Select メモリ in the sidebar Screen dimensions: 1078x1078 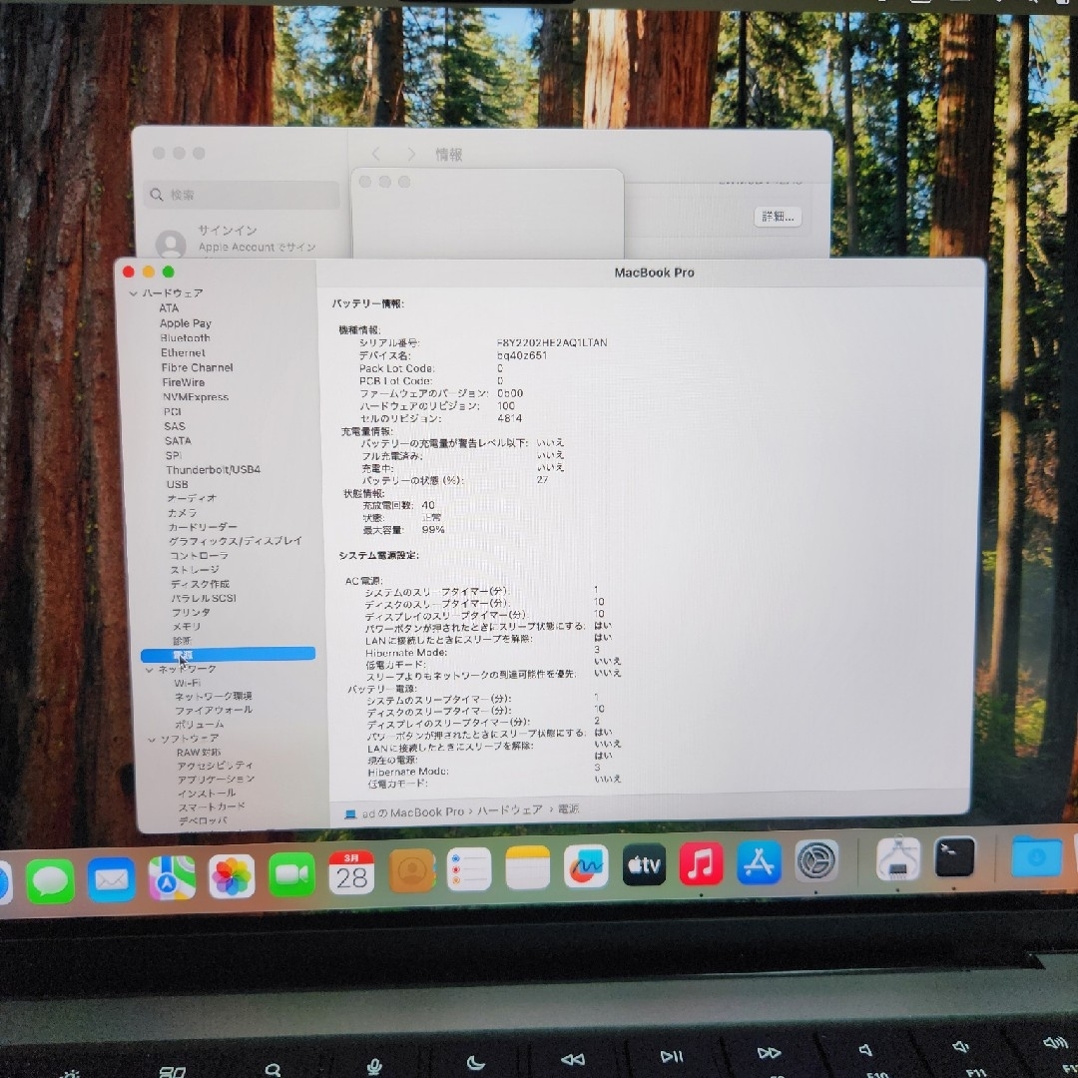187,626
